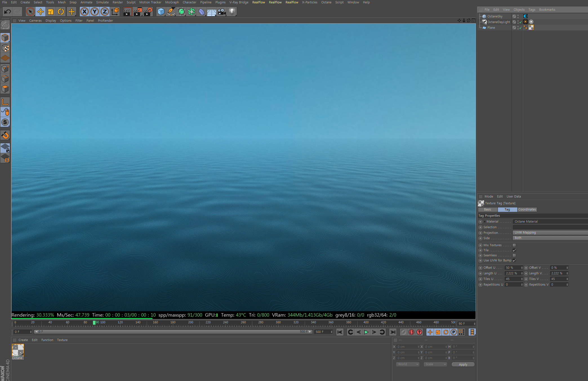Click the green subdivision generator icon

coord(182,12)
